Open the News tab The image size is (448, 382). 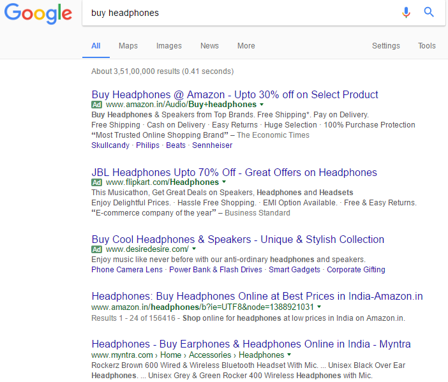(209, 46)
